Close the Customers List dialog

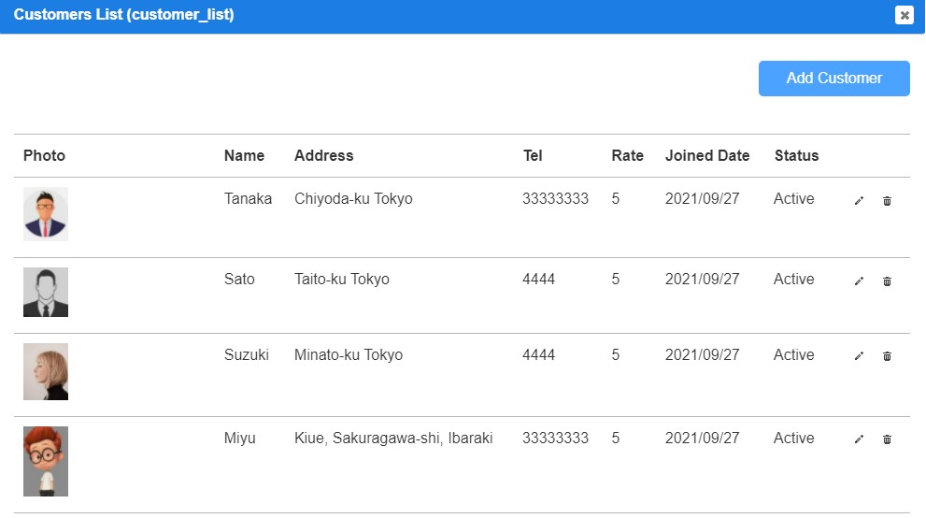click(905, 15)
